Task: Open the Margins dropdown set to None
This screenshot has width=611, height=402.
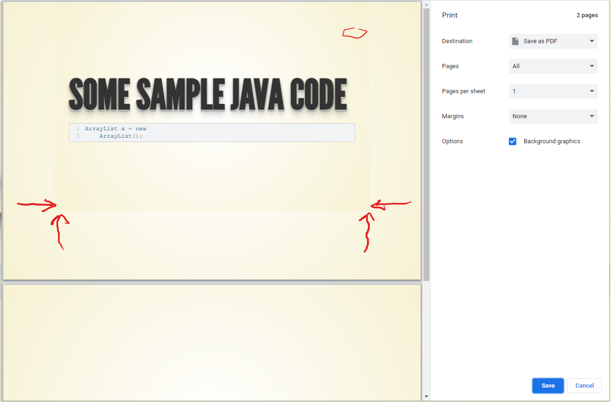Action: click(x=553, y=116)
